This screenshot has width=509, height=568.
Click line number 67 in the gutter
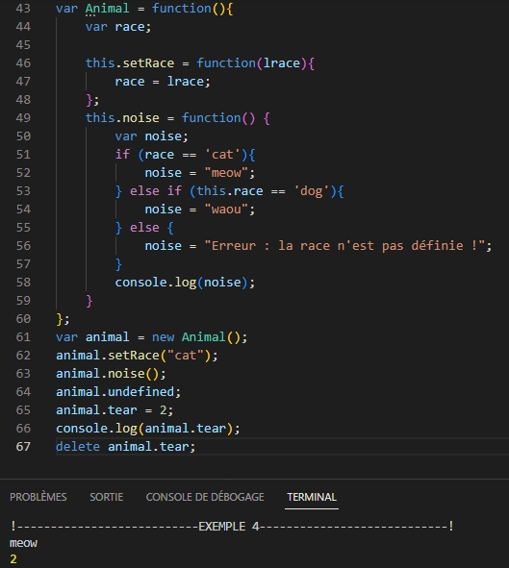[x=23, y=447]
